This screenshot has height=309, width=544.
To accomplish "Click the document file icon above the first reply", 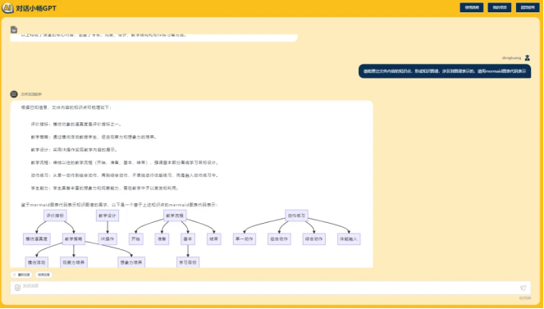I will (14, 30).
